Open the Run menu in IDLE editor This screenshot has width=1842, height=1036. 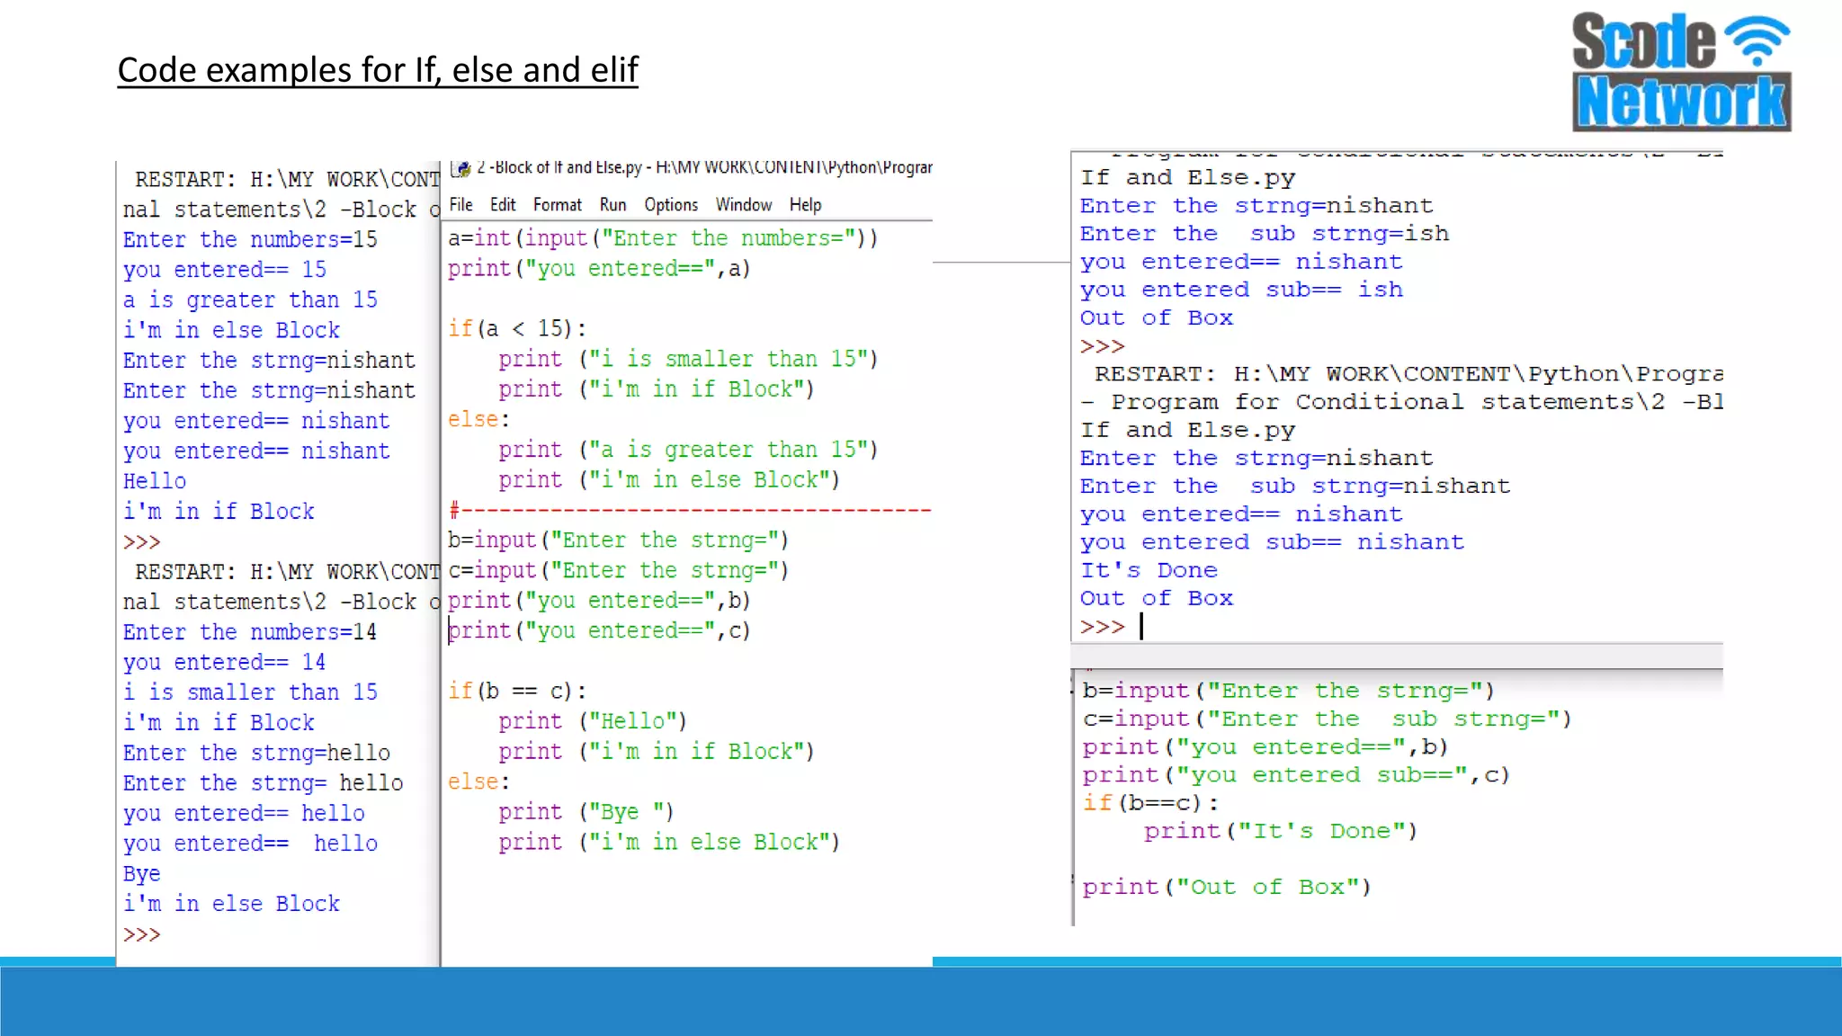point(613,205)
